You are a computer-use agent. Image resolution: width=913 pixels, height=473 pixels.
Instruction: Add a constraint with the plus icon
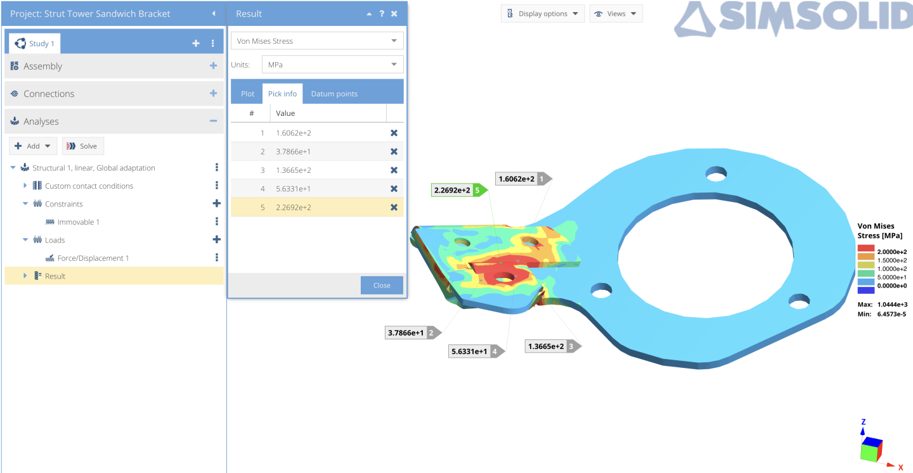click(217, 204)
